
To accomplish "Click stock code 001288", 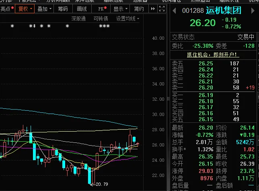I will [x=193, y=11].
